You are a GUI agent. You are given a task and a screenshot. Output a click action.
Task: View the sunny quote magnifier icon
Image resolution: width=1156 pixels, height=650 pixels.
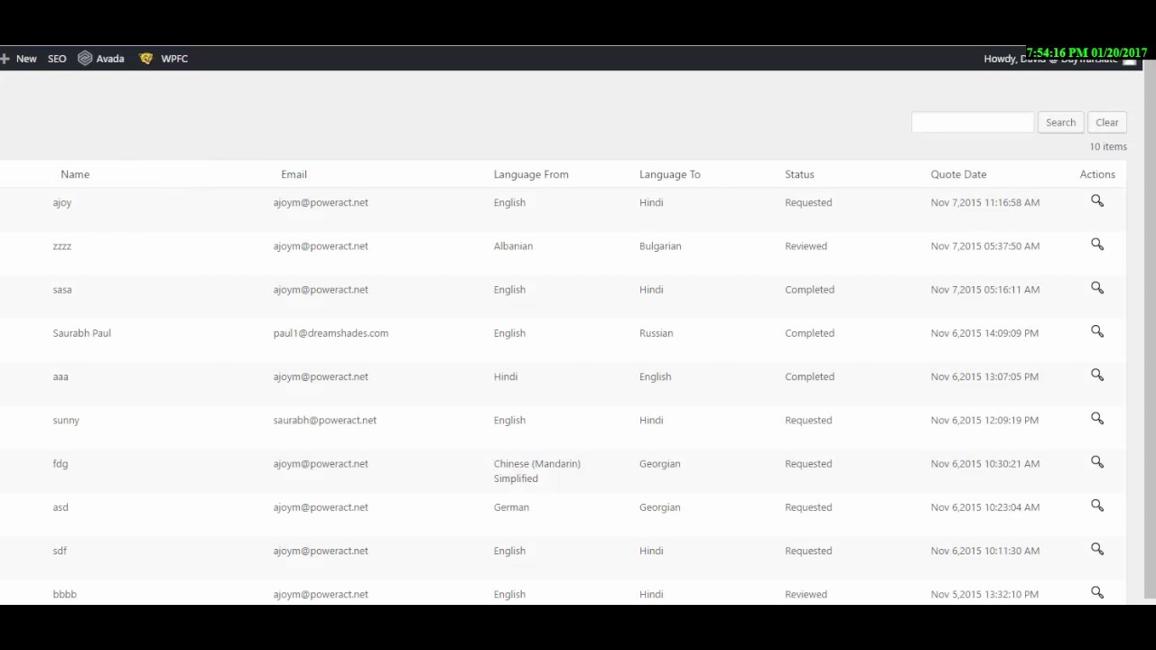click(1097, 419)
